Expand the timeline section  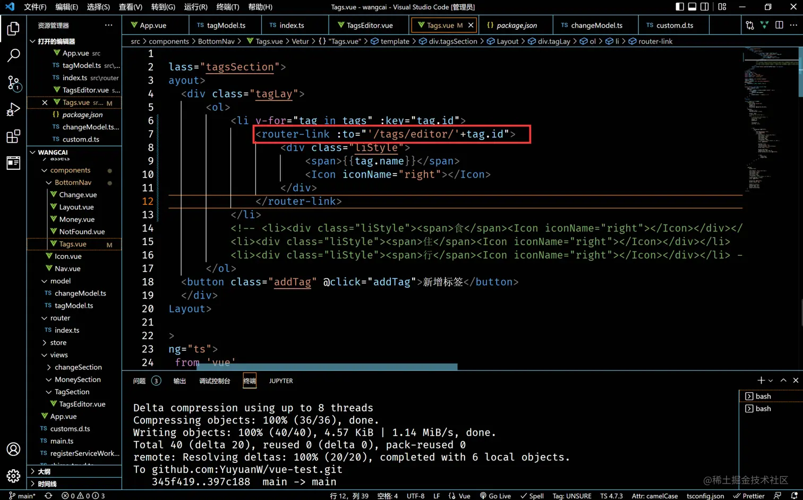(x=74, y=484)
